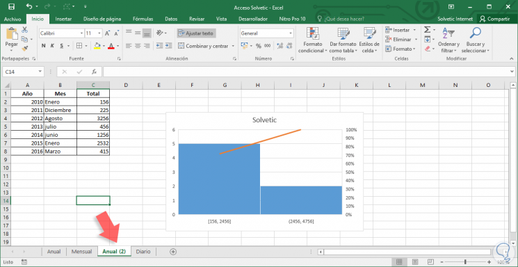
Task: Toggle bold N formatting
Action: pyautogui.click(x=43, y=46)
